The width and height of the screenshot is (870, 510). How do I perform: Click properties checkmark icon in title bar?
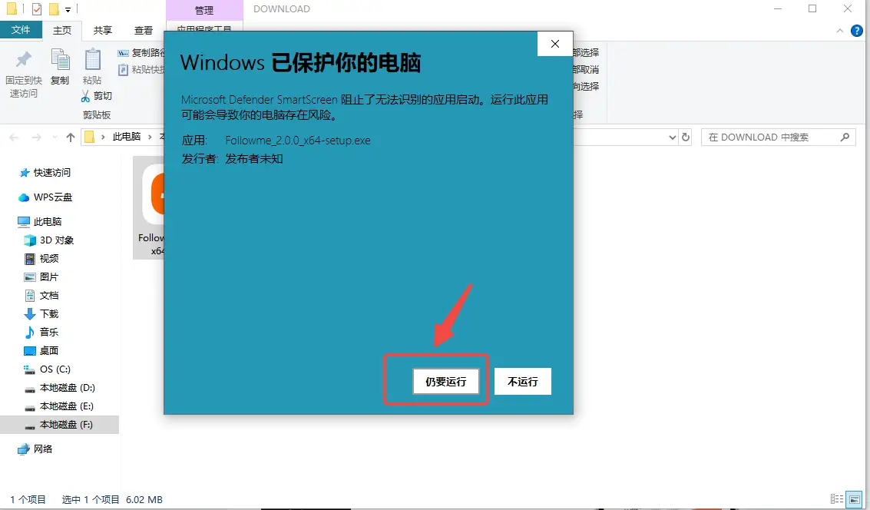click(x=37, y=9)
